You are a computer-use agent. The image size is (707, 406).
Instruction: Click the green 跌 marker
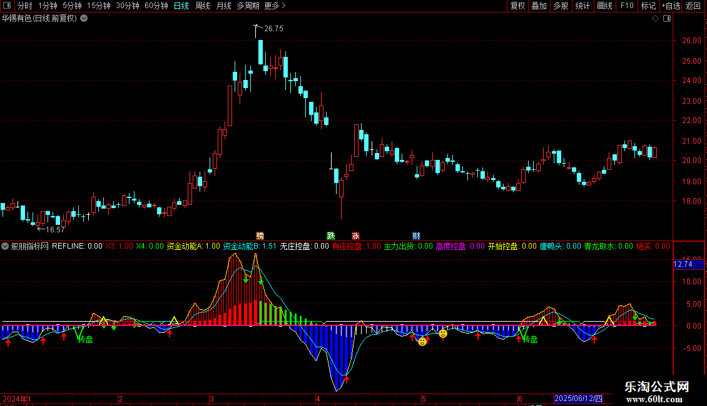tap(331, 236)
